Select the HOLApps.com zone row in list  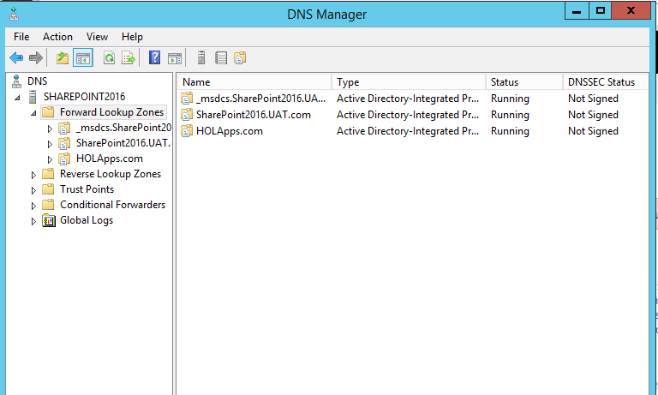point(413,131)
